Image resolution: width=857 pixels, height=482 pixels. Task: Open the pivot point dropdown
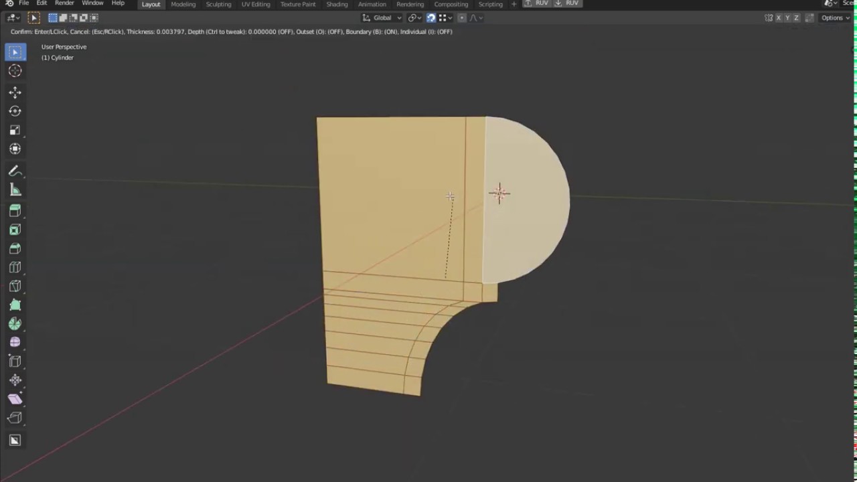tap(414, 17)
